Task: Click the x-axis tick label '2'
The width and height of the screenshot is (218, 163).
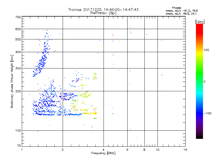Action: click(63, 150)
